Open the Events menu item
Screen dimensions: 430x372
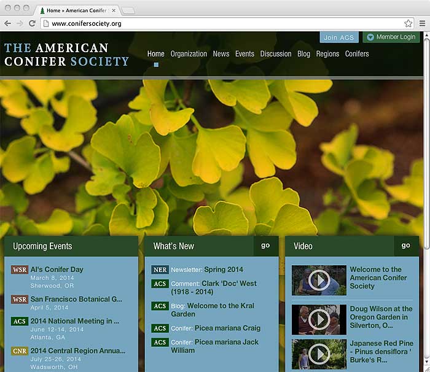click(x=244, y=54)
